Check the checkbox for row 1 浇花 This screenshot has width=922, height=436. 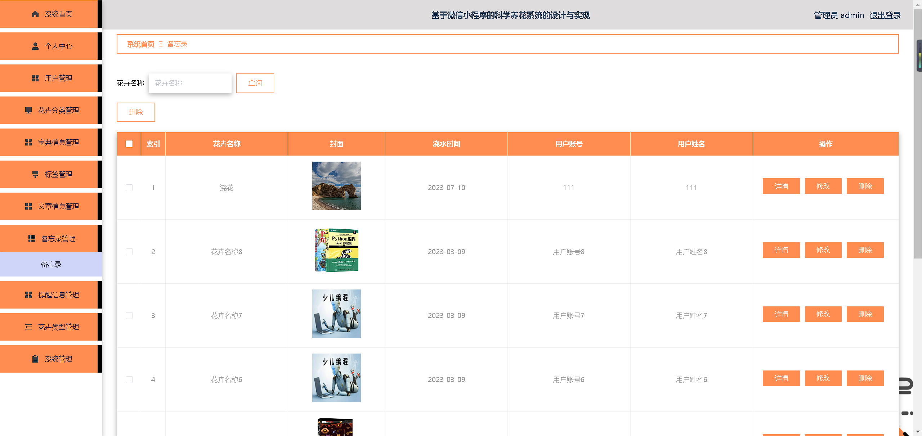(x=129, y=188)
